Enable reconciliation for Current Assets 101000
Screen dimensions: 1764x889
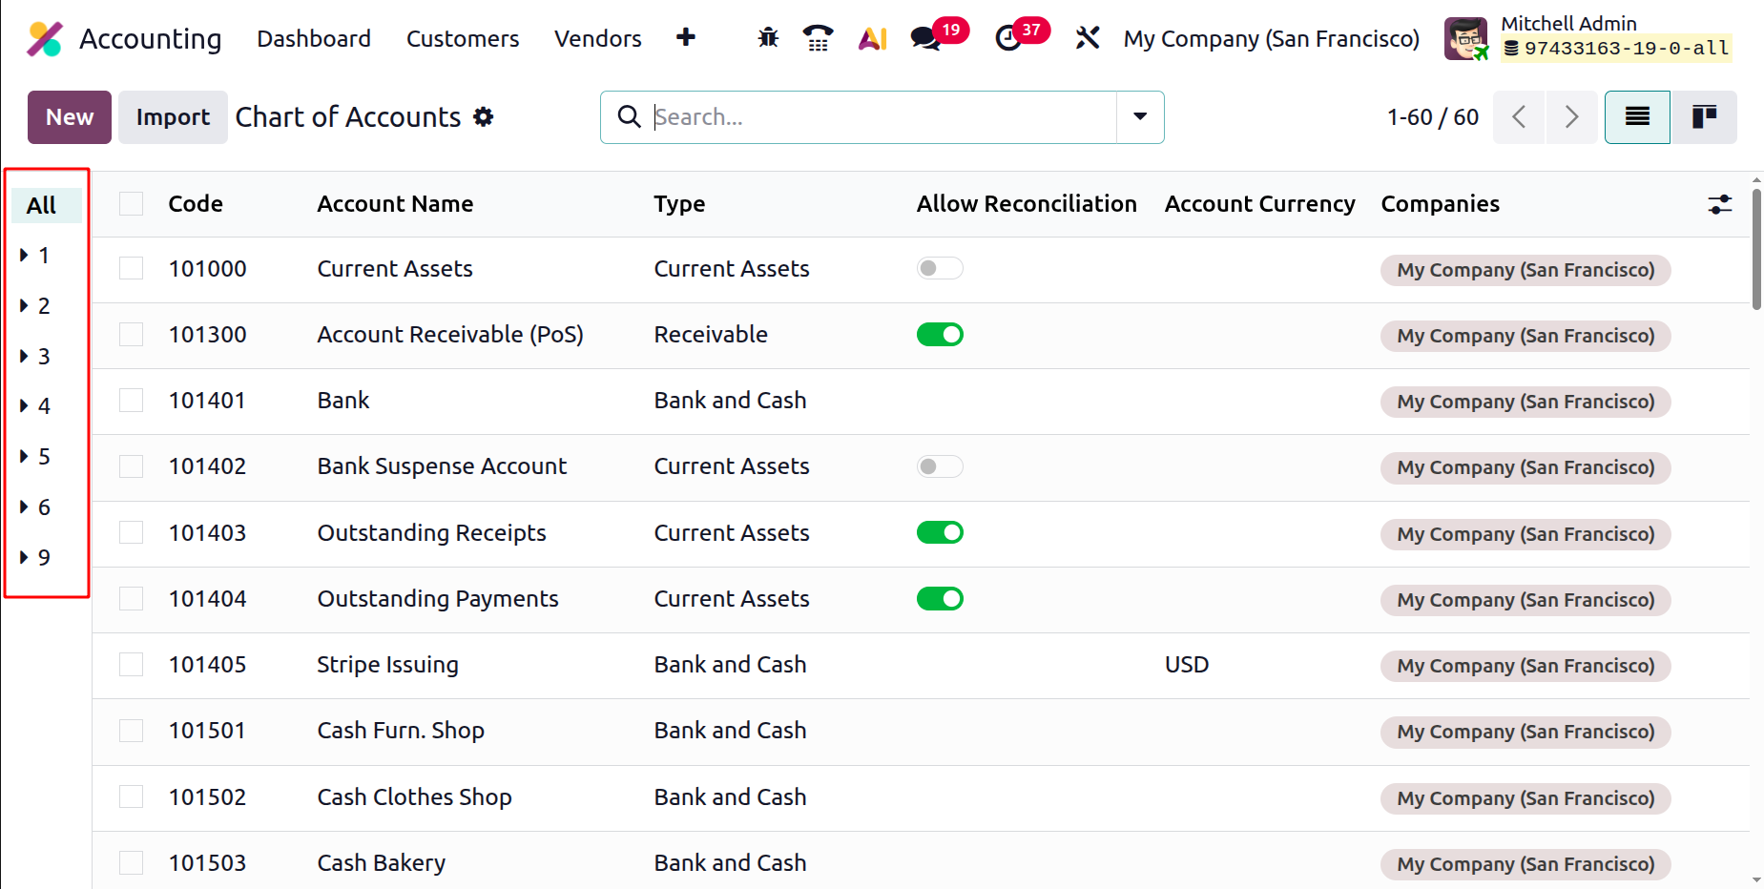point(940,268)
